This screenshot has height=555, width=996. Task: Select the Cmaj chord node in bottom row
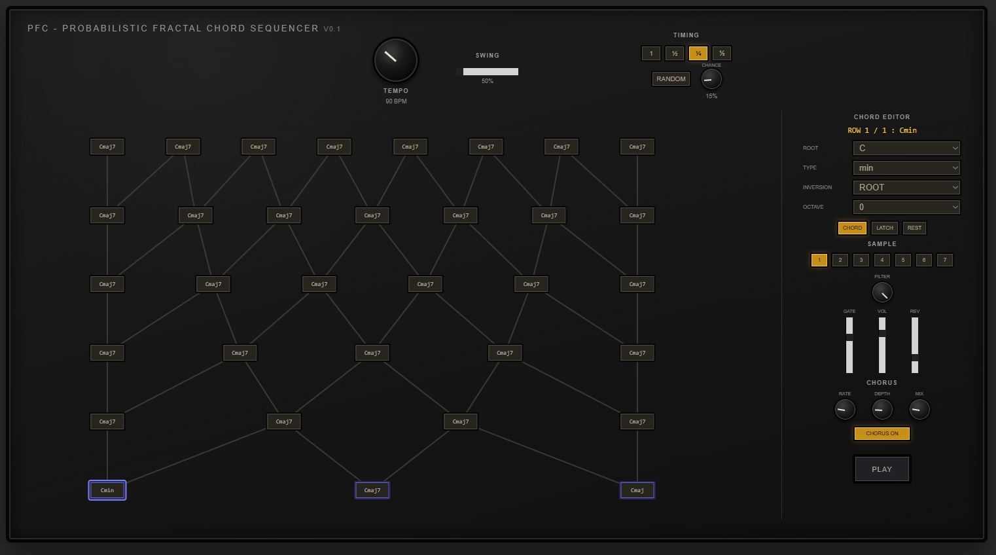[x=637, y=490]
